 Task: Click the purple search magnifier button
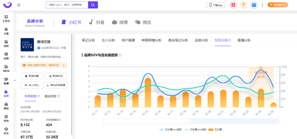pyautogui.click(x=93, y=5)
